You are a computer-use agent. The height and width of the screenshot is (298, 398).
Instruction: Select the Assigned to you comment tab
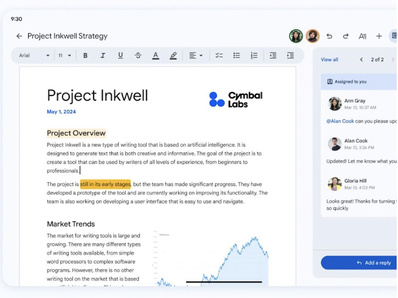coord(346,81)
